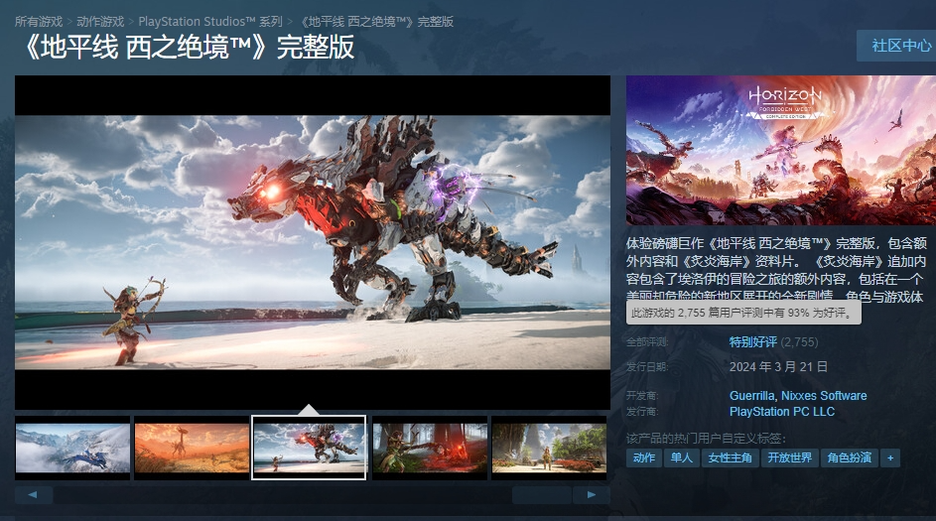Select the highlighted beach robot beast thumbnail
The width and height of the screenshot is (936, 521).
[x=309, y=448]
